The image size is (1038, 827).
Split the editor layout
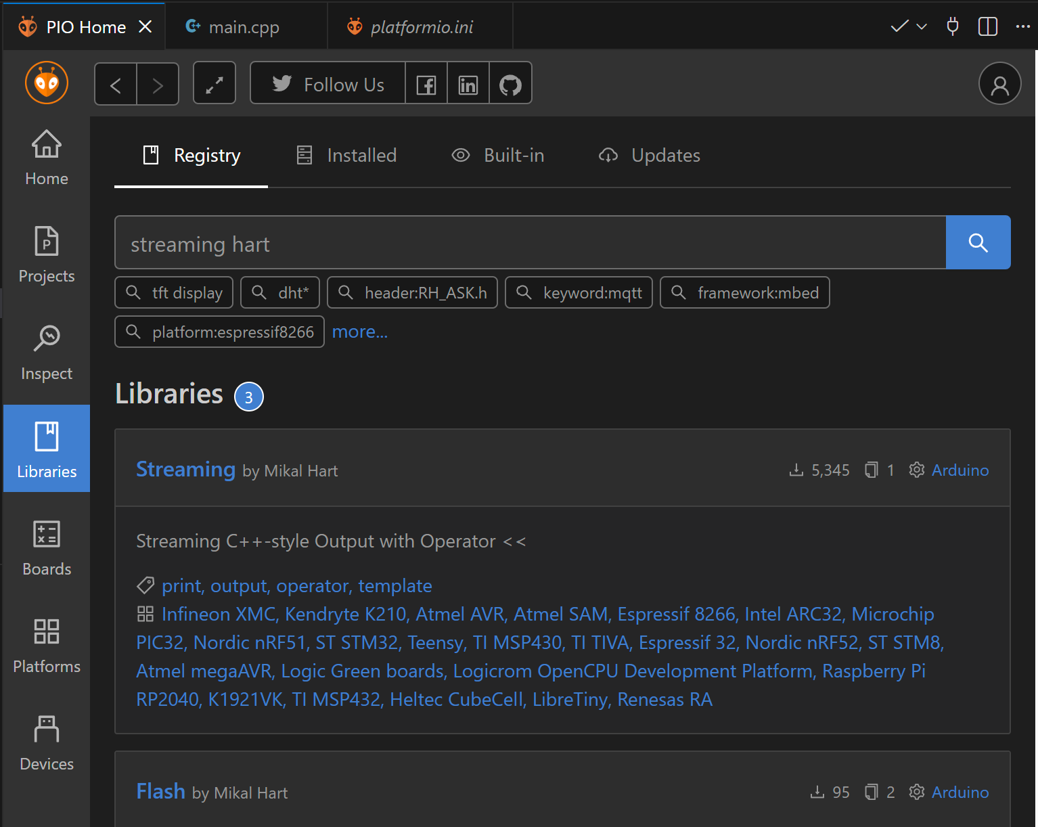coord(988,26)
